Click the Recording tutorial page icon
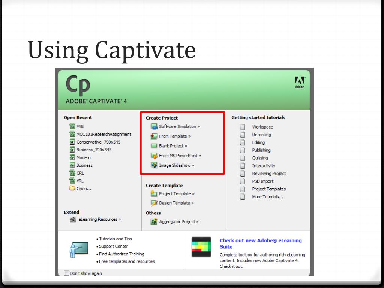This screenshot has height=288, width=384. [242, 135]
